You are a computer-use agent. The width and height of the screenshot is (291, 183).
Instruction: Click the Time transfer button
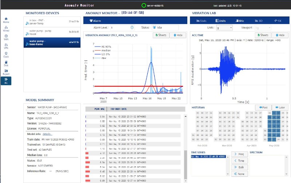(240, 161)
